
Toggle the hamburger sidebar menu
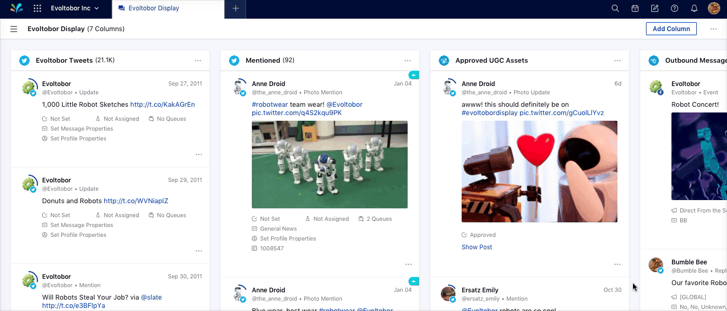(x=14, y=29)
